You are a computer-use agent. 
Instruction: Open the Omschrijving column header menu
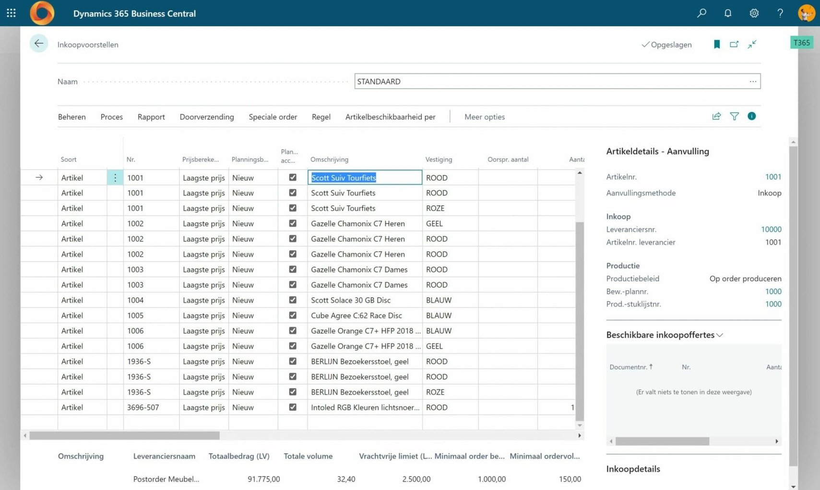point(329,160)
